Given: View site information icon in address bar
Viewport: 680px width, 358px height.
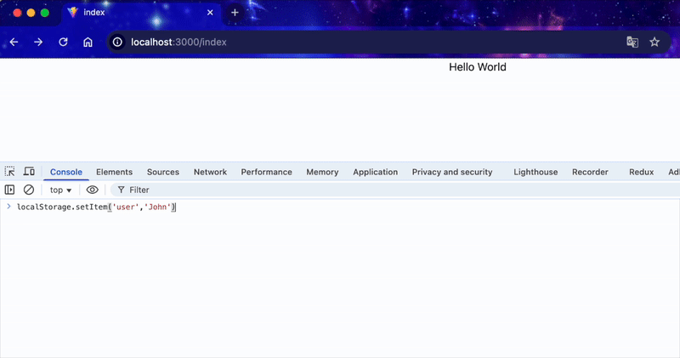Looking at the screenshot, I should click(117, 42).
